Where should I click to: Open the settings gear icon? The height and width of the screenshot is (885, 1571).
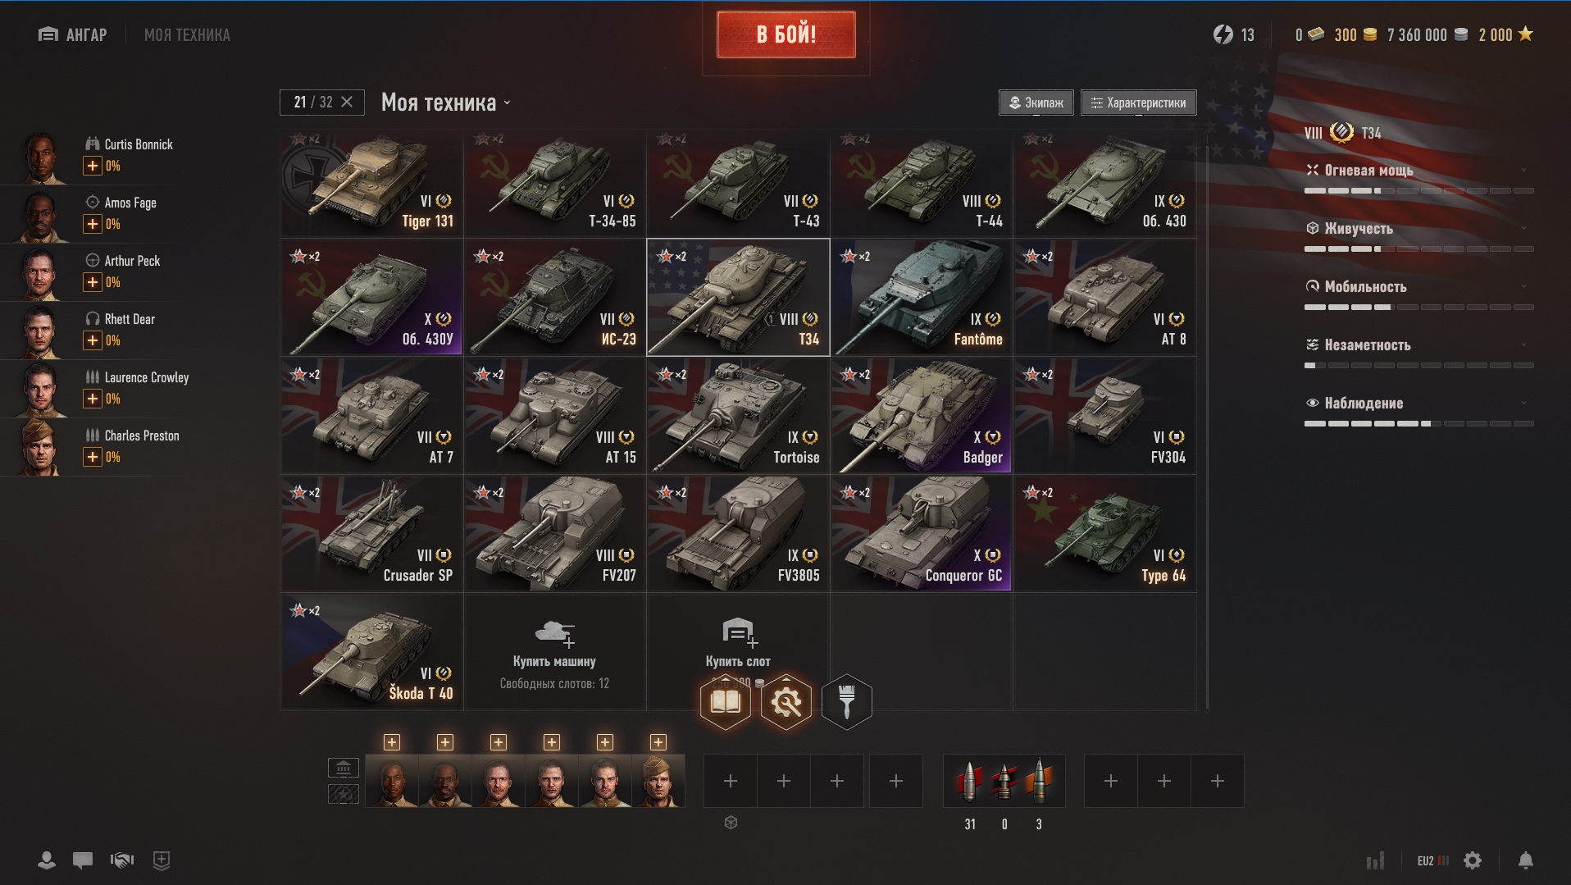click(x=1473, y=860)
